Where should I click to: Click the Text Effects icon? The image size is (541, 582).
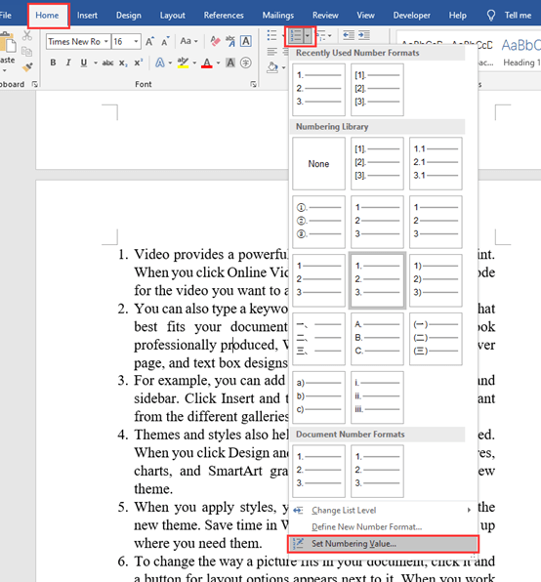[160, 62]
